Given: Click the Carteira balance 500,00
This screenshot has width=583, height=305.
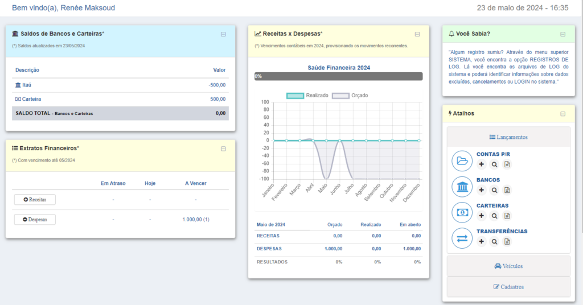Looking at the screenshot, I should tap(218, 99).
